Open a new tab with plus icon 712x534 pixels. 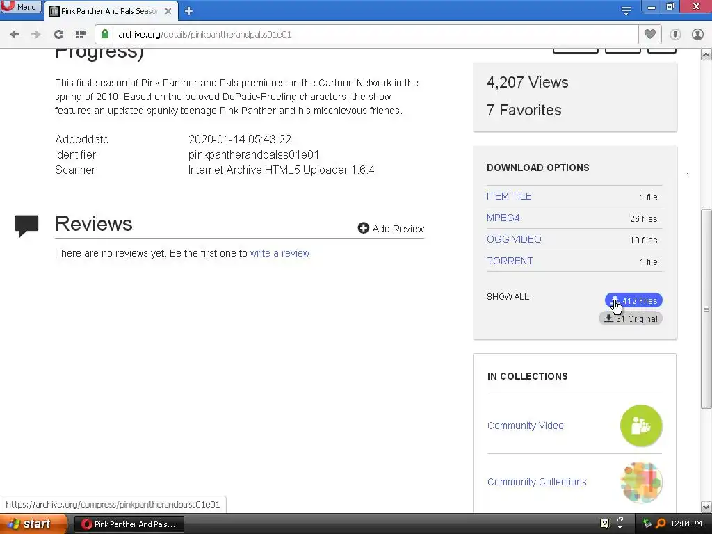point(189,11)
